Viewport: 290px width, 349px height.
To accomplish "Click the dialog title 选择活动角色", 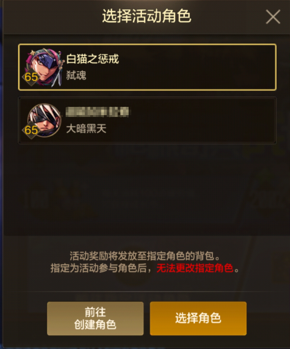I will click(x=147, y=16).
